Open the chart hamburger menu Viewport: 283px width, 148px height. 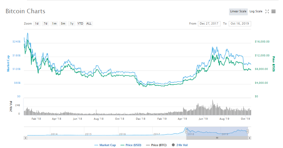(x=274, y=12)
